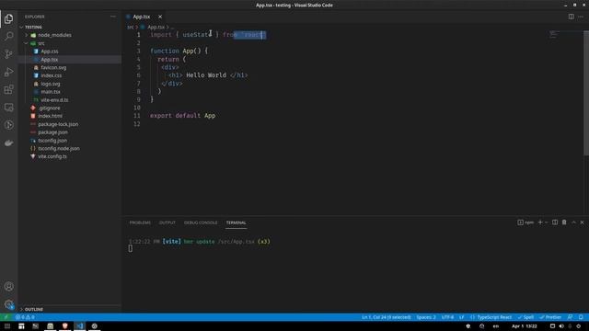
Task: Select App.tsx in the file tree
Action: point(49,59)
